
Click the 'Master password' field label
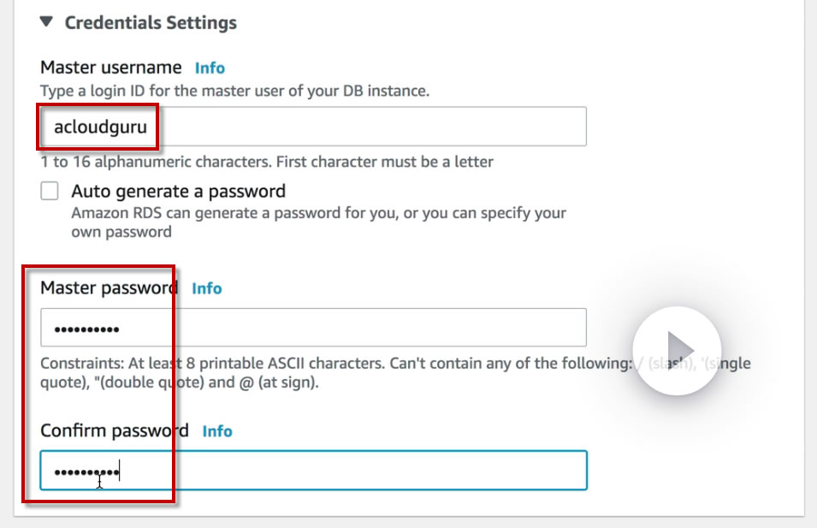pos(109,288)
